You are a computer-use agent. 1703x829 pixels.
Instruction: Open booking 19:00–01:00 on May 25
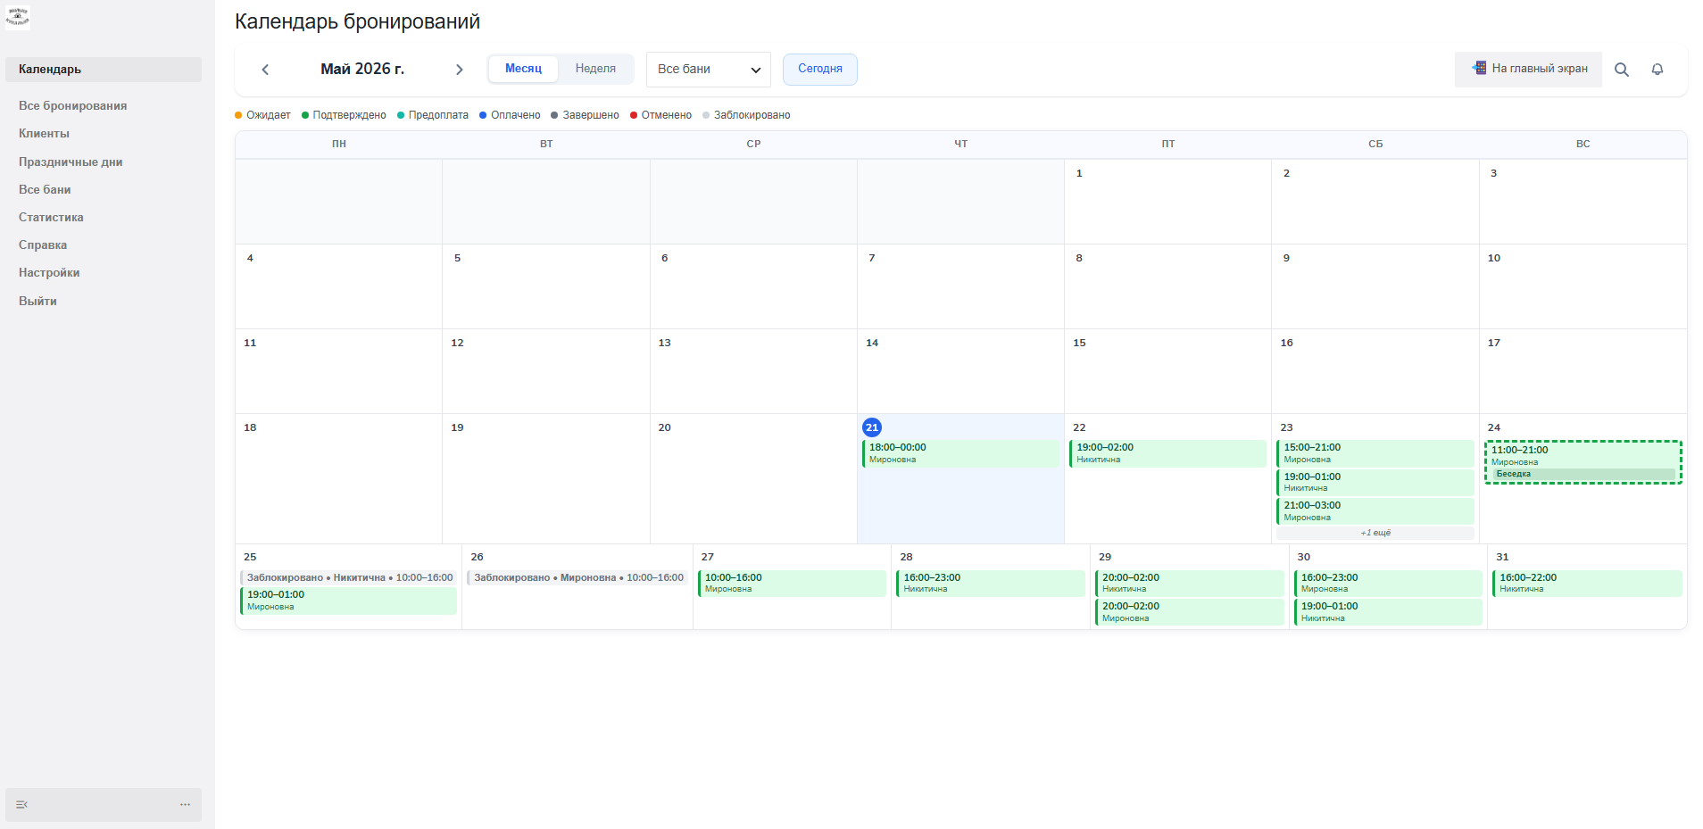[x=348, y=601]
